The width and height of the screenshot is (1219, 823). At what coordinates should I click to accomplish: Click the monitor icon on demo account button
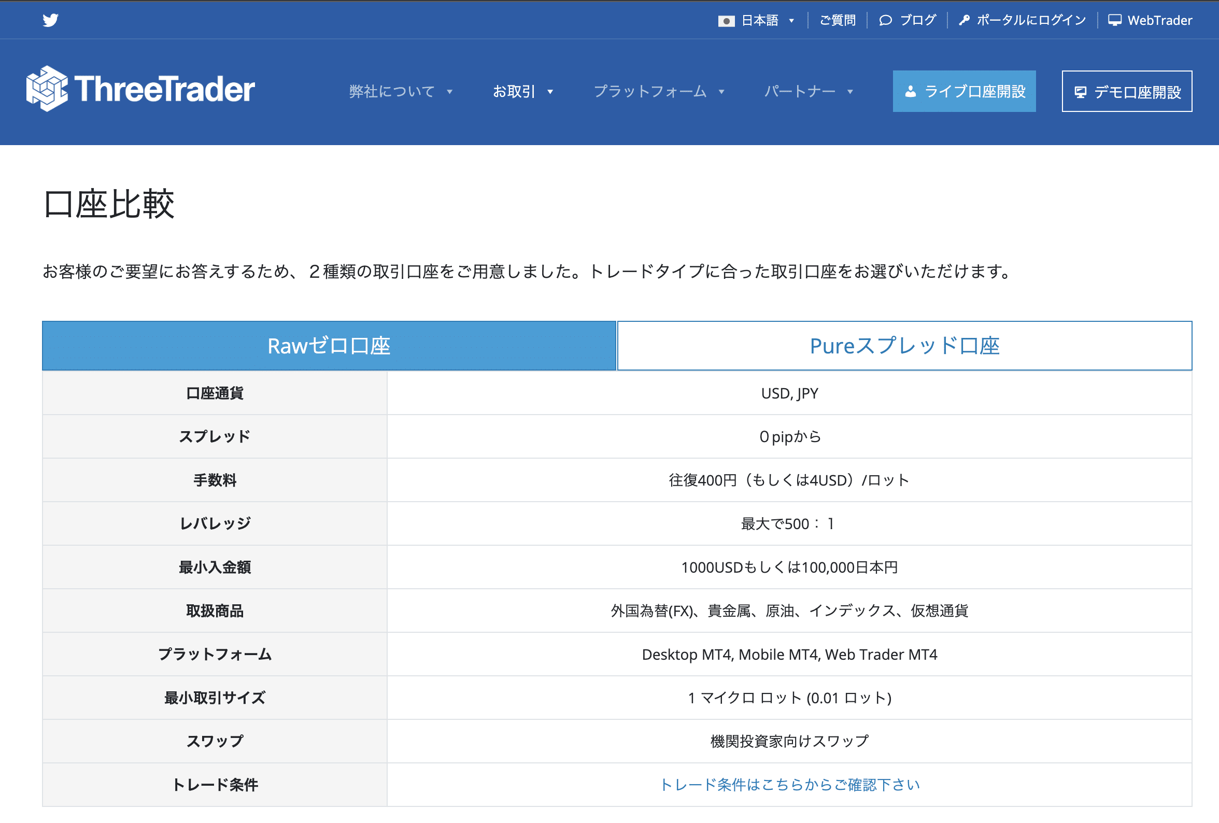click(1081, 92)
